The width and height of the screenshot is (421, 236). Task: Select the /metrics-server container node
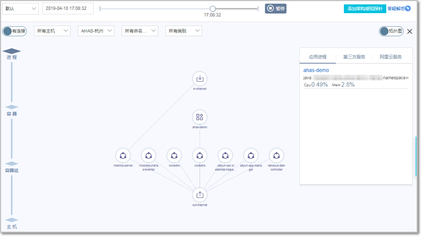coord(123,155)
